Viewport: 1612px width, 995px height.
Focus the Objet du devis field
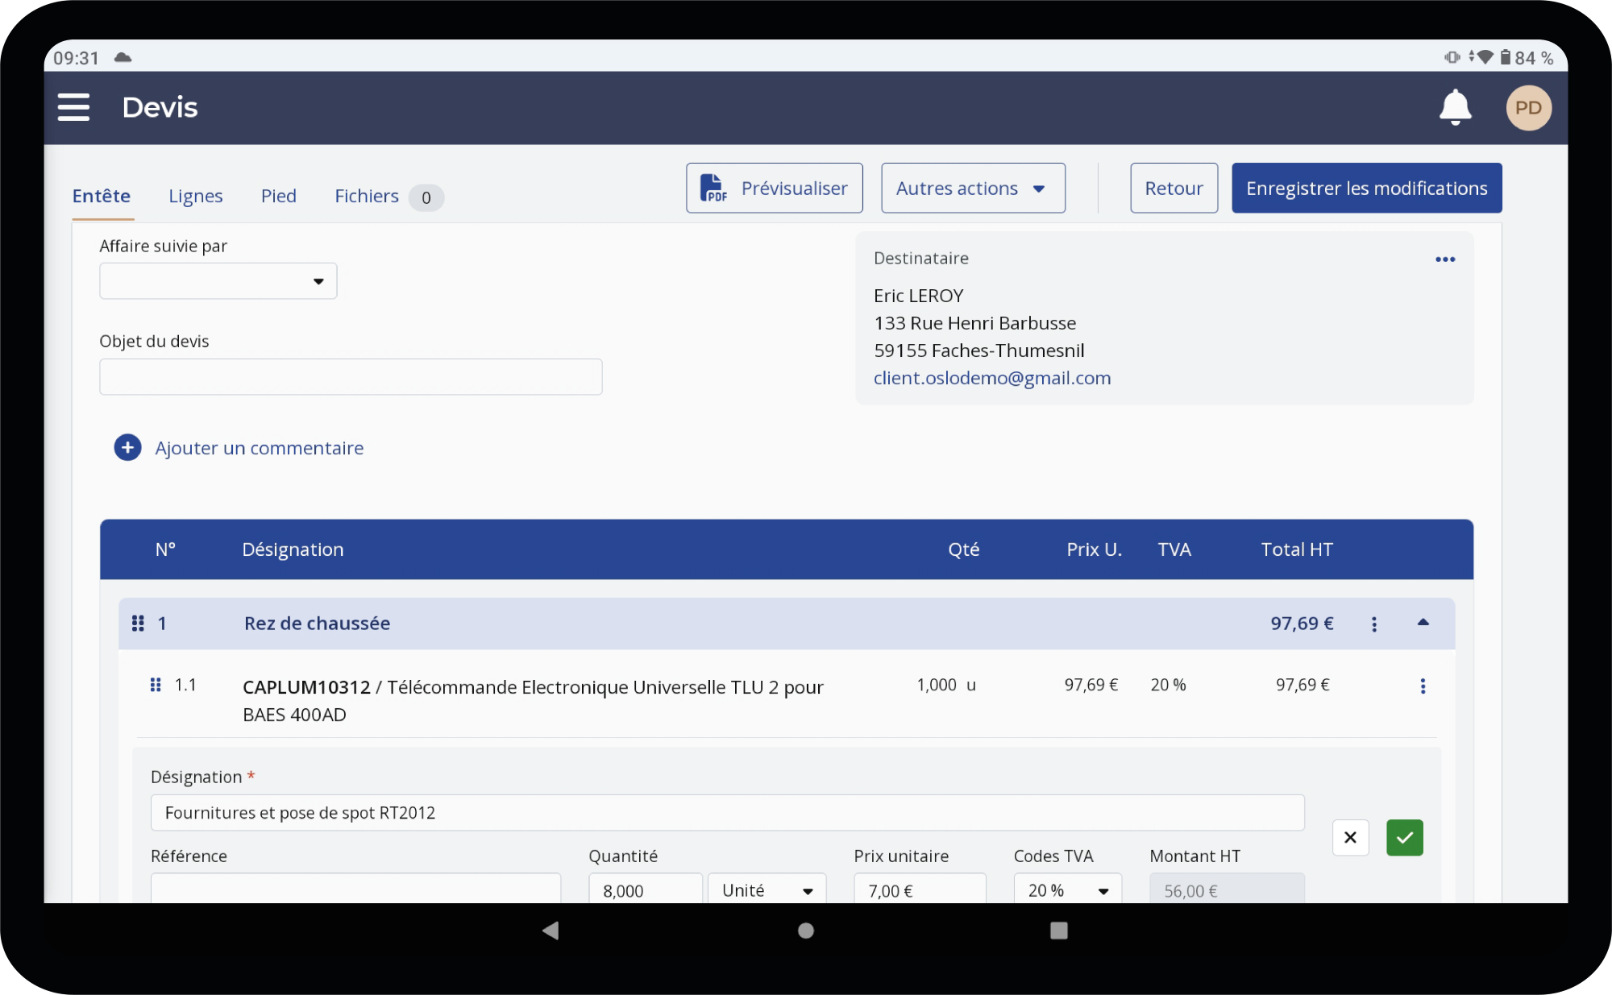tap(351, 377)
